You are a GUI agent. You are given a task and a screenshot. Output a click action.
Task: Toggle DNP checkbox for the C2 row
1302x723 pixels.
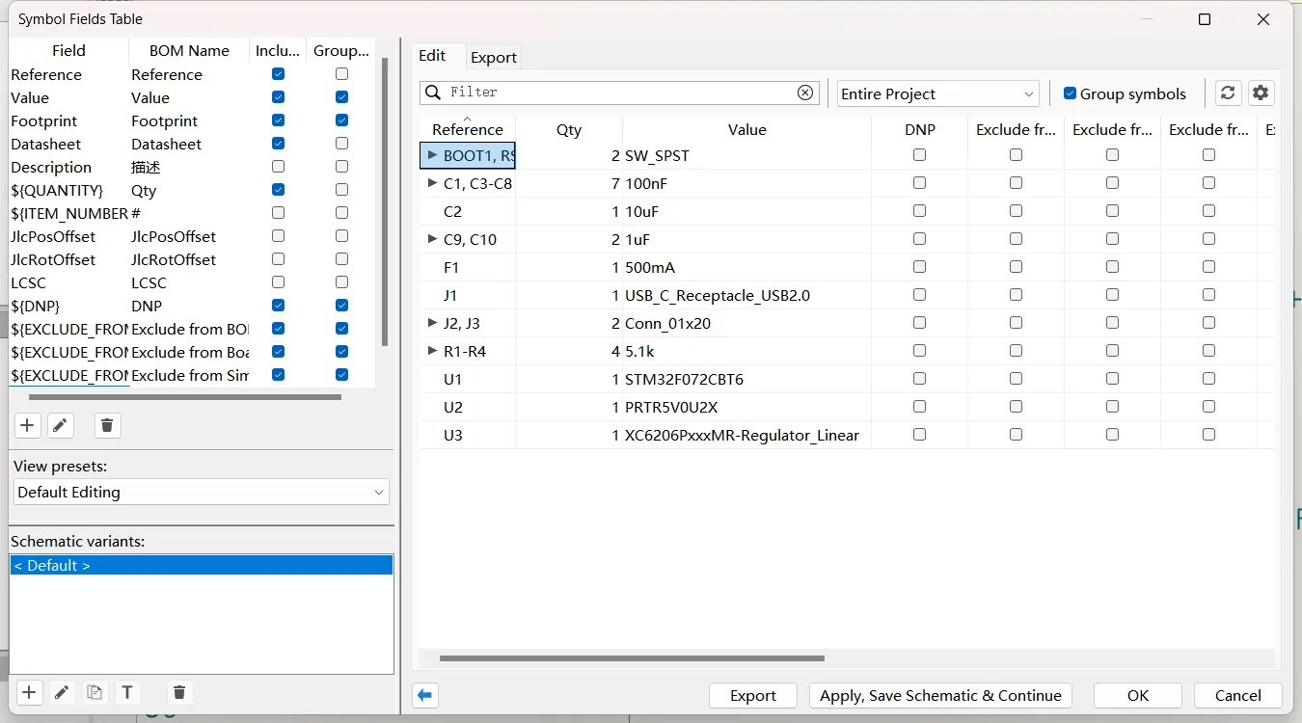click(x=919, y=211)
